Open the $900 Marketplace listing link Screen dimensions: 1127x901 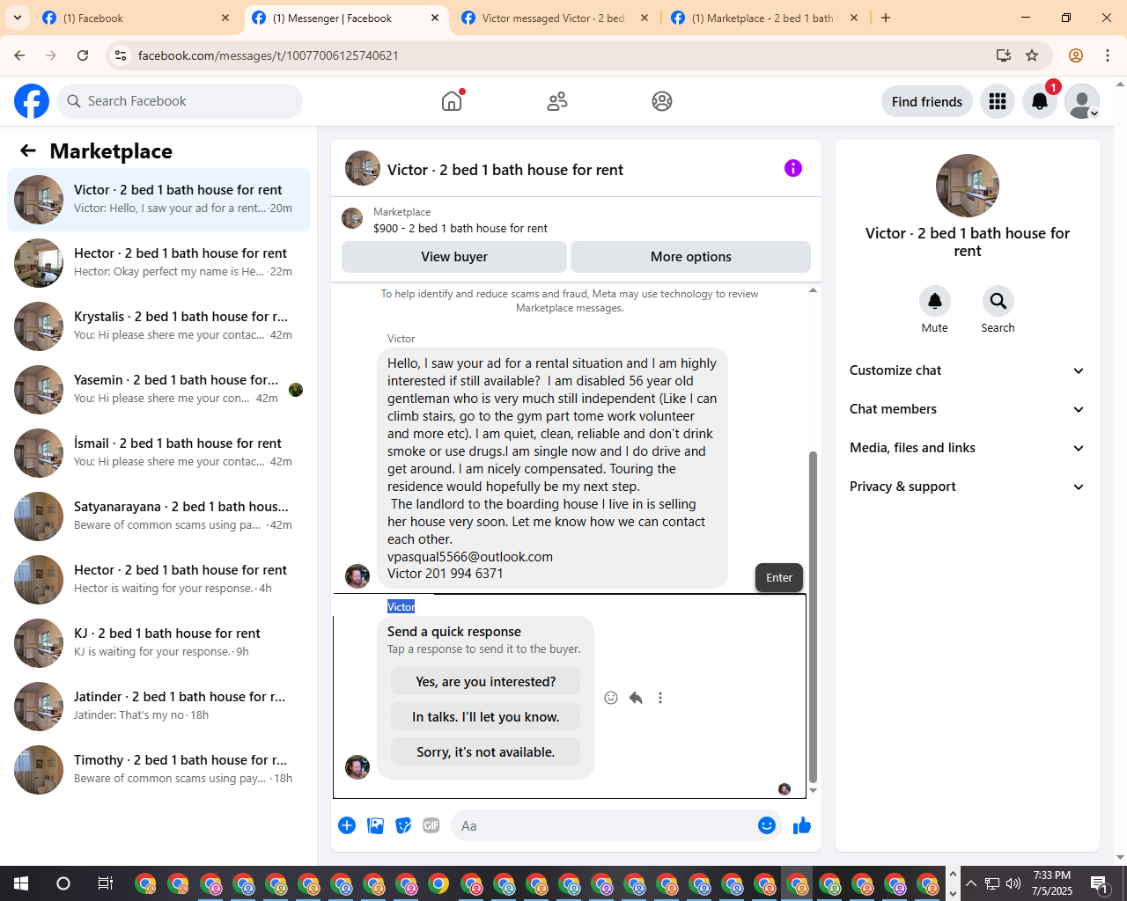pyautogui.click(x=460, y=228)
